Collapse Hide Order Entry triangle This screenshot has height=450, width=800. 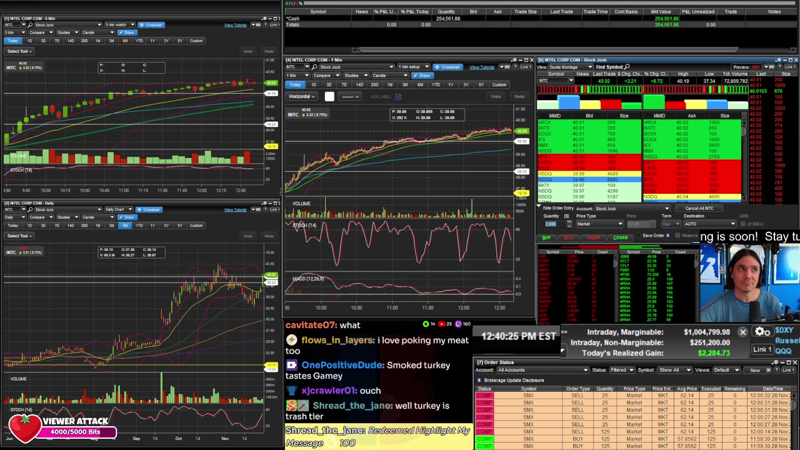pos(539,206)
